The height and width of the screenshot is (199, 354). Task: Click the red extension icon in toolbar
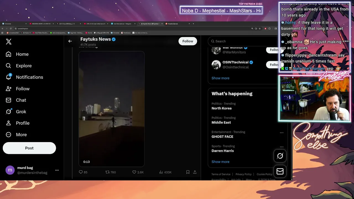click(x=265, y=28)
